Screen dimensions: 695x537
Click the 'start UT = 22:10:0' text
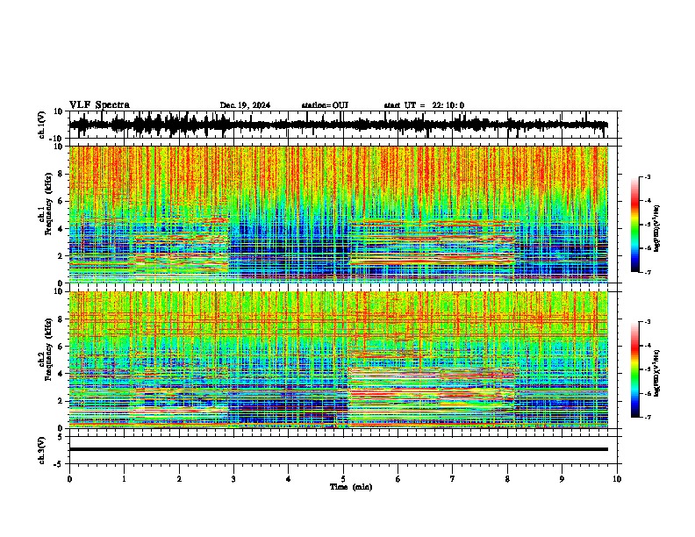tap(424, 105)
